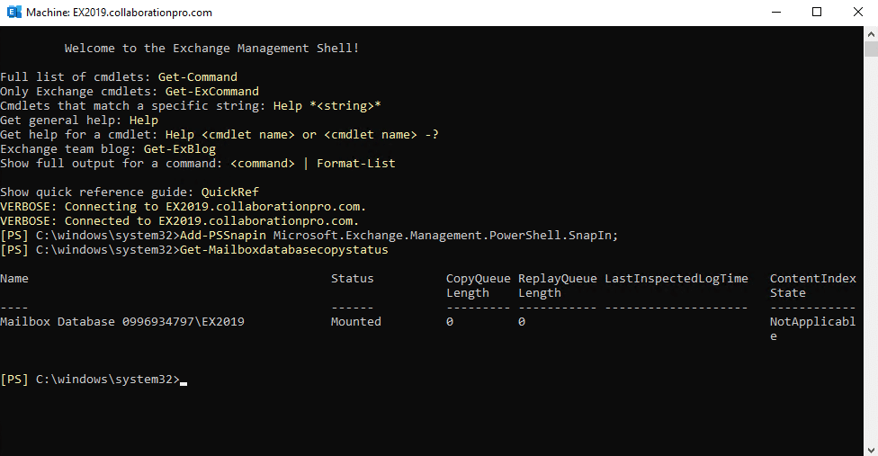Close the Exchange Management Shell window
The height and width of the screenshot is (456, 878).
click(x=858, y=13)
